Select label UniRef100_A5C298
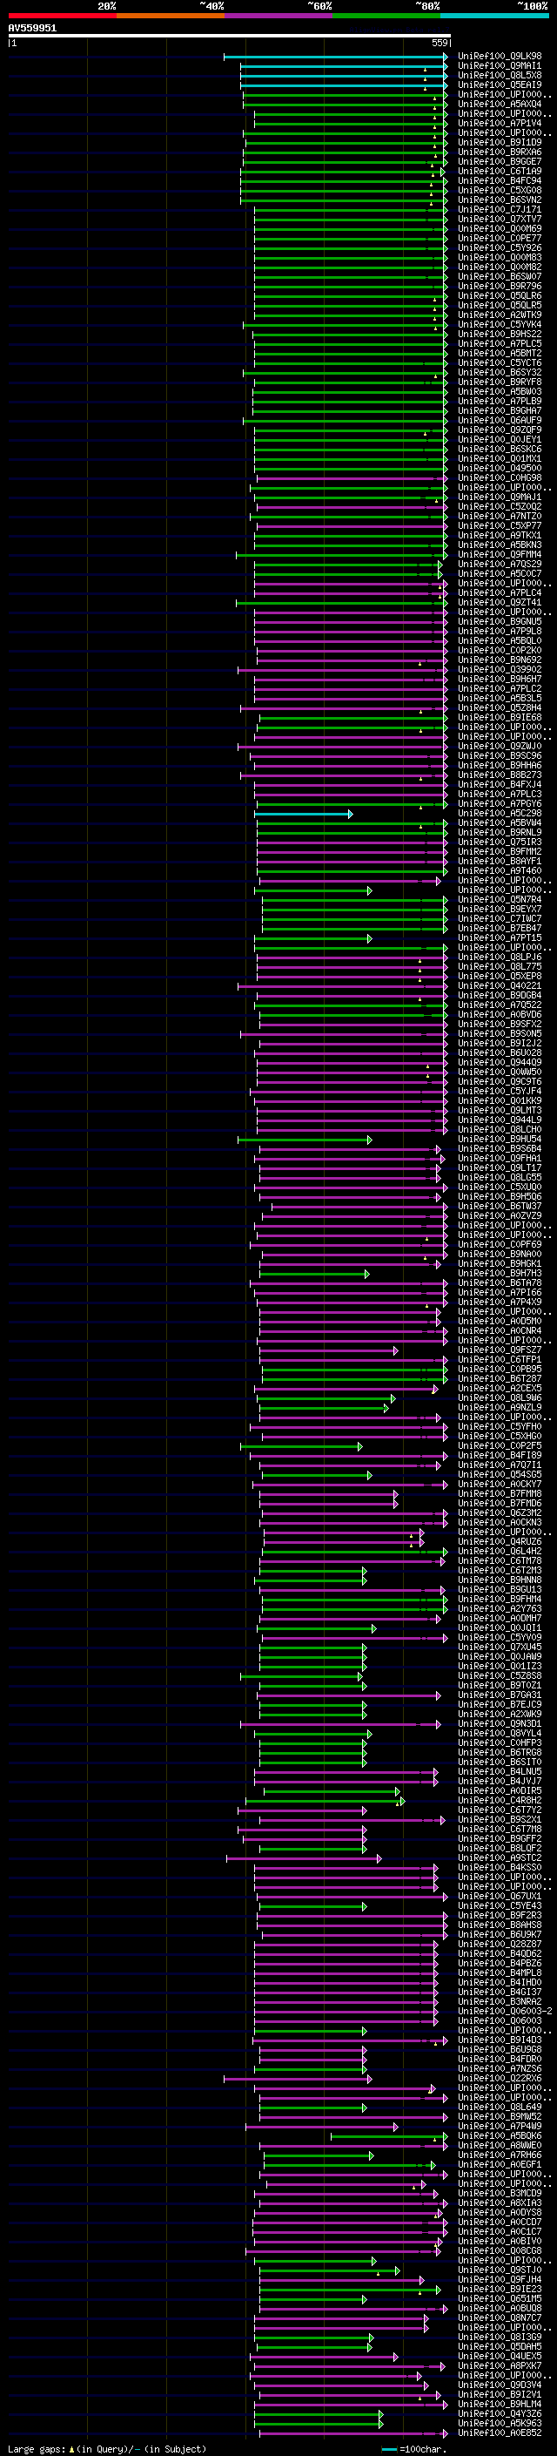This screenshot has height=2456, width=557. point(499,813)
